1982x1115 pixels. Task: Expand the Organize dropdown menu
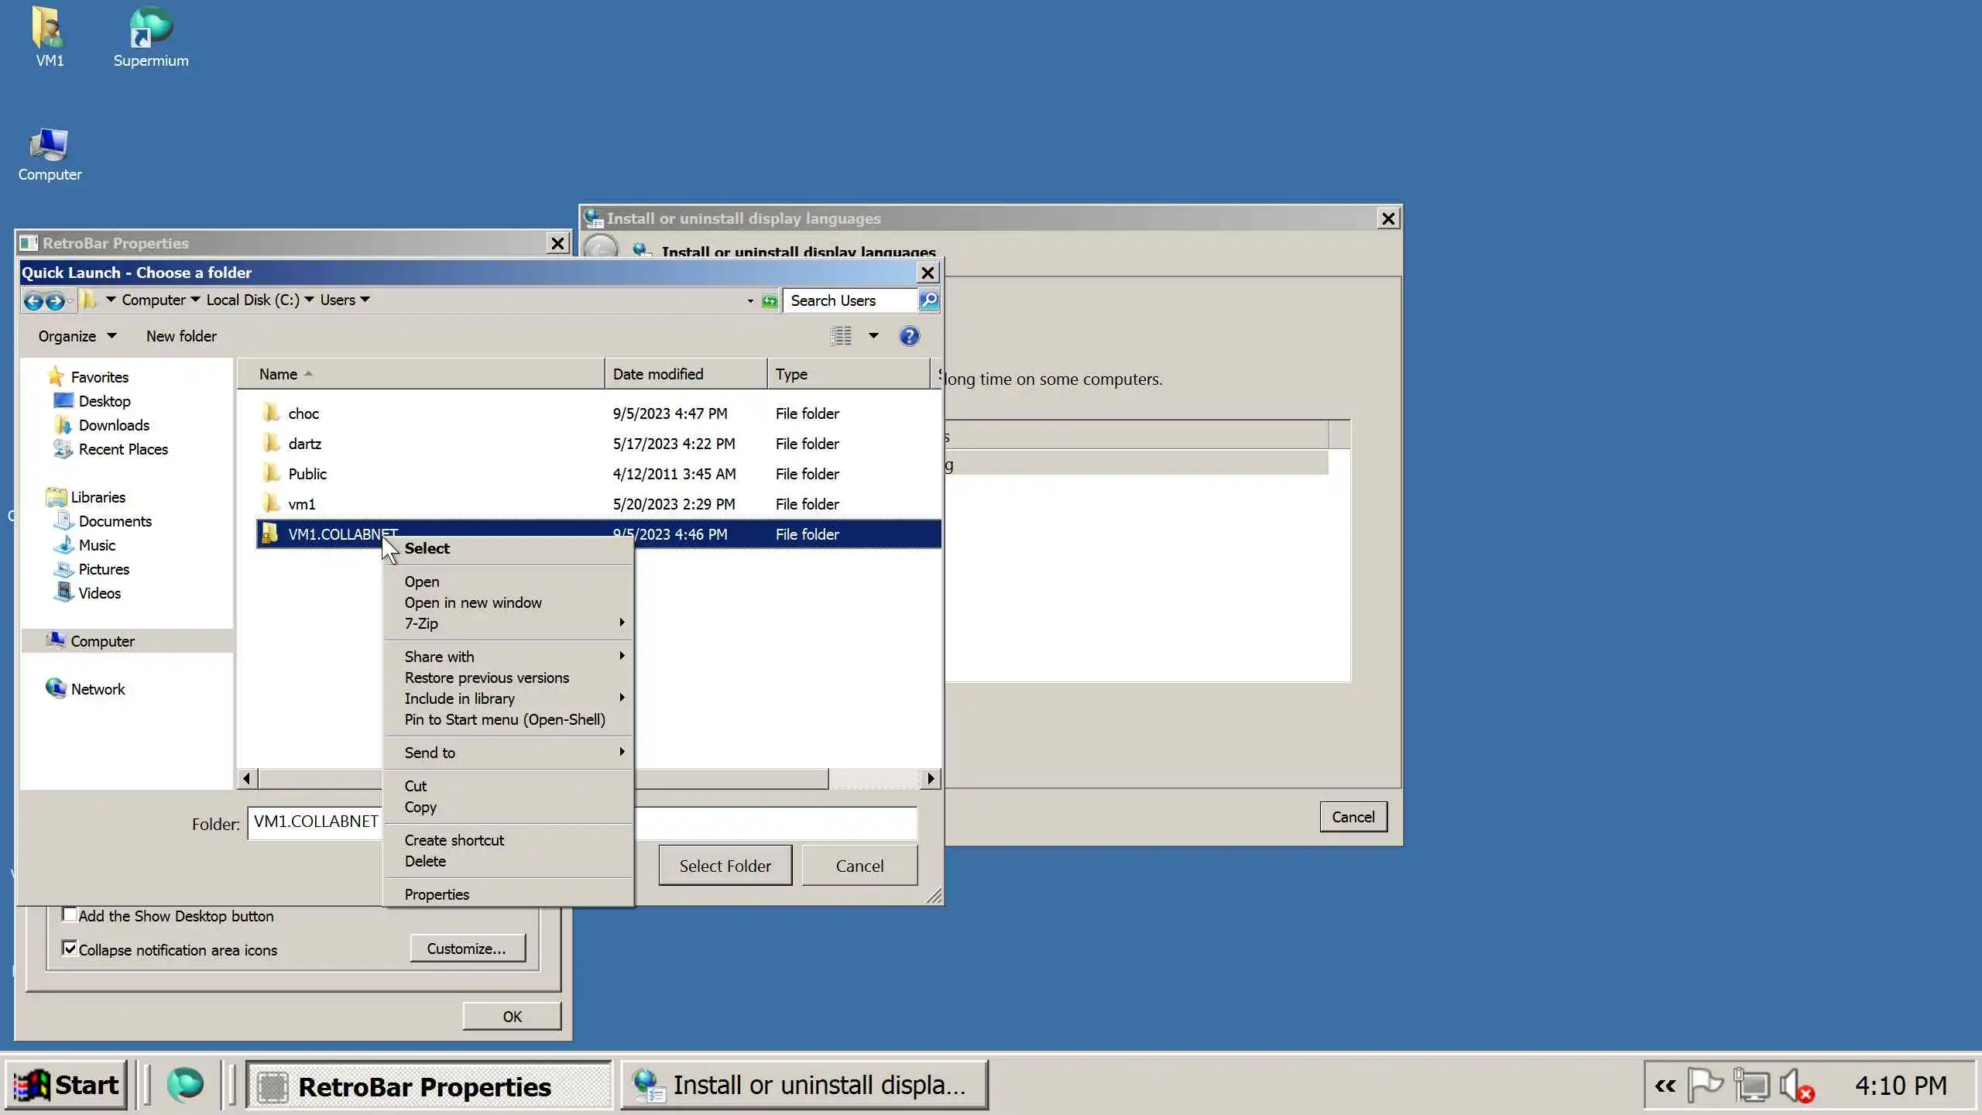[77, 336]
